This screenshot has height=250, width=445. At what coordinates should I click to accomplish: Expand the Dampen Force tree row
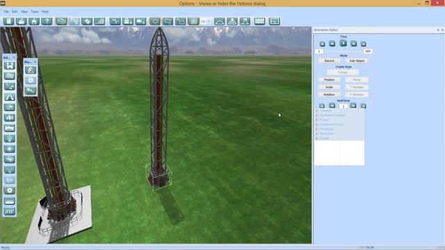point(317,124)
